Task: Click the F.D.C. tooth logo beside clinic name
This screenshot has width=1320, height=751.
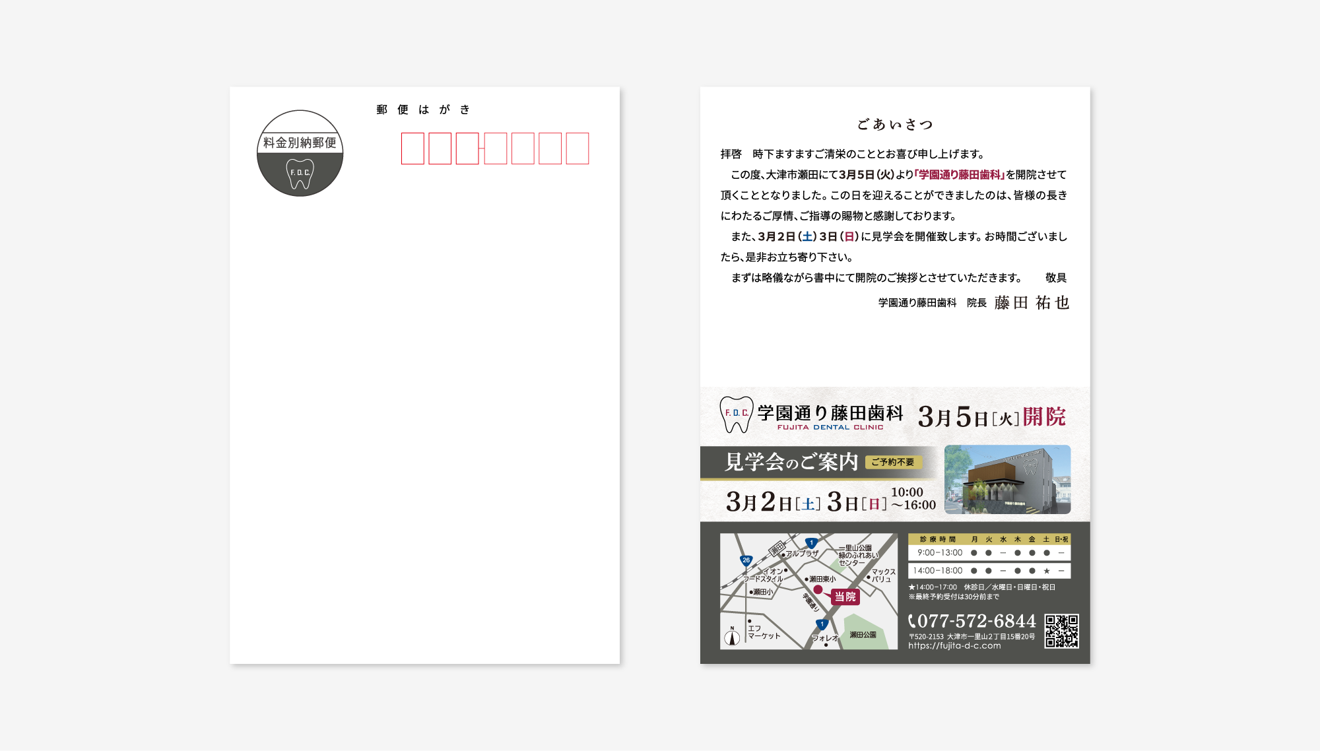Action: (x=736, y=414)
